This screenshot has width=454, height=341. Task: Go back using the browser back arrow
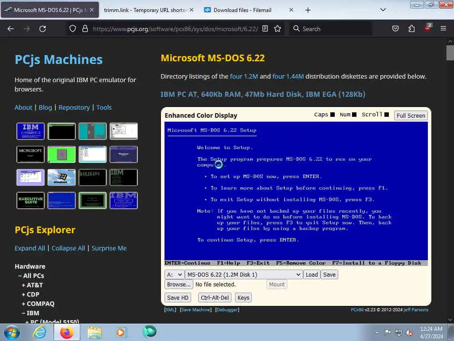(x=11, y=29)
